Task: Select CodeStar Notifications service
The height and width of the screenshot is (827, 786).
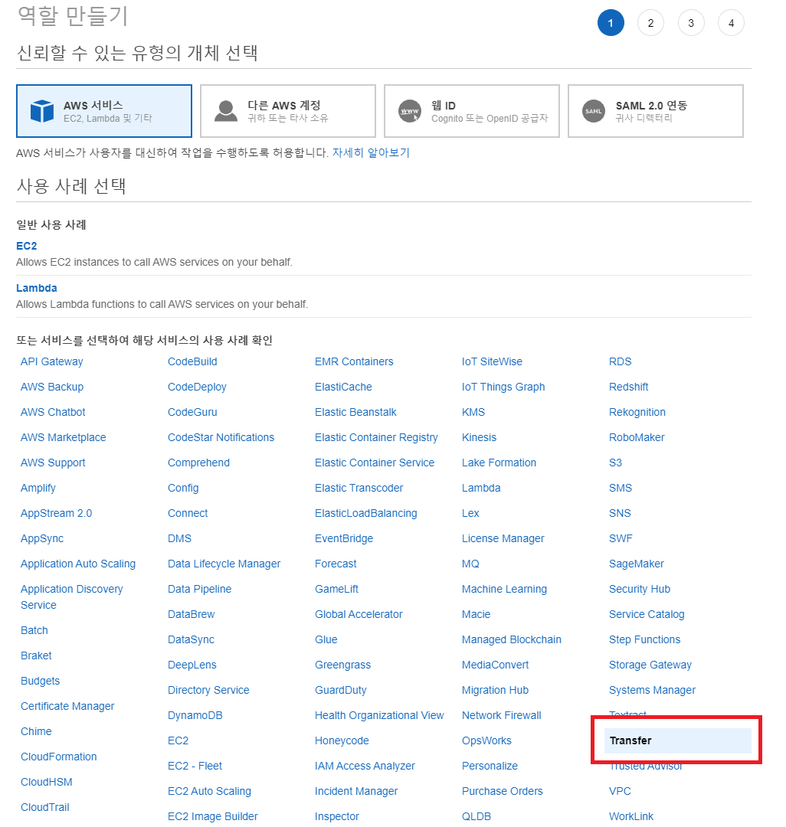Action: pyautogui.click(x=221, y=437)
